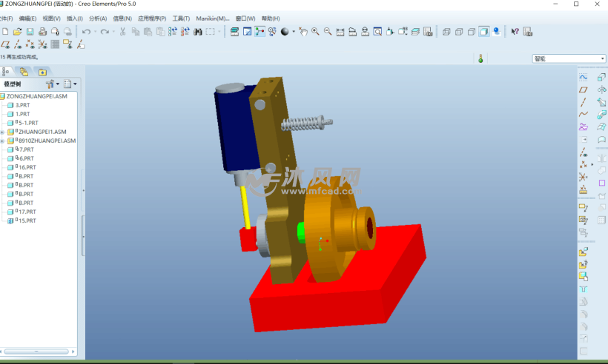Open the redo history dropdown arrow

tap(113, 32)
